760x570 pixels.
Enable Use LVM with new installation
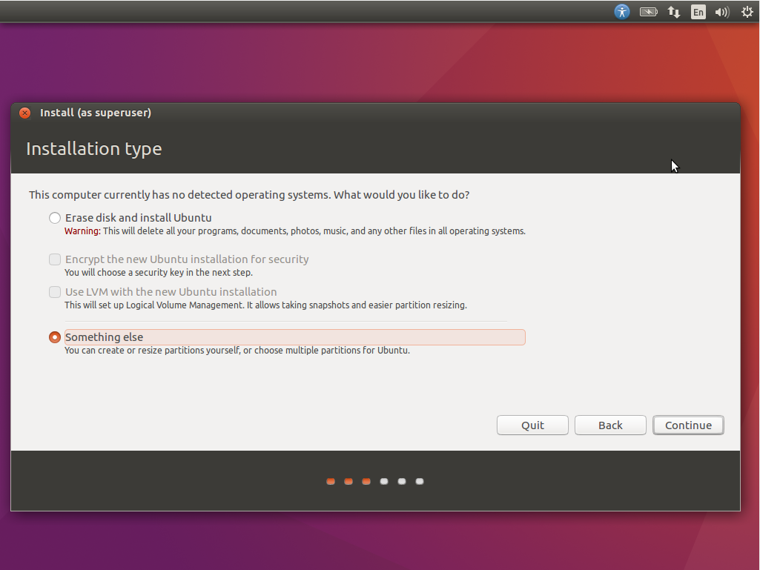55,292
